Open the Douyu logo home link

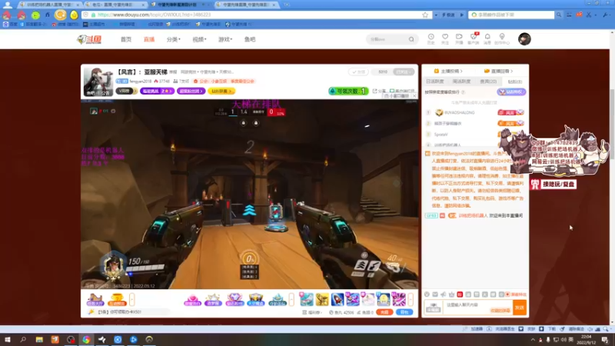pos(89,39)
